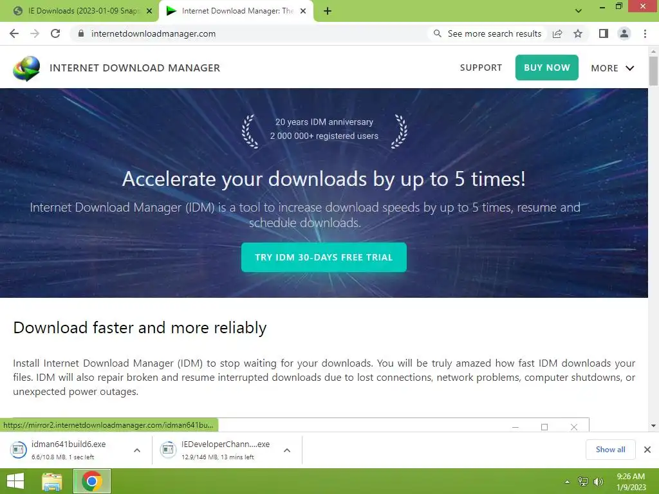Click the BUY NOW button
The height and width of the screenshot is (494, 659).
pos(547,67)
